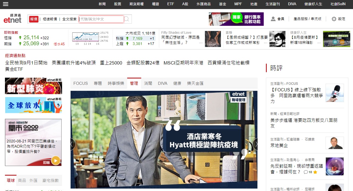Open the settings gear icon
The width and height of the screenshot is (353, 191).
(334, 19)
